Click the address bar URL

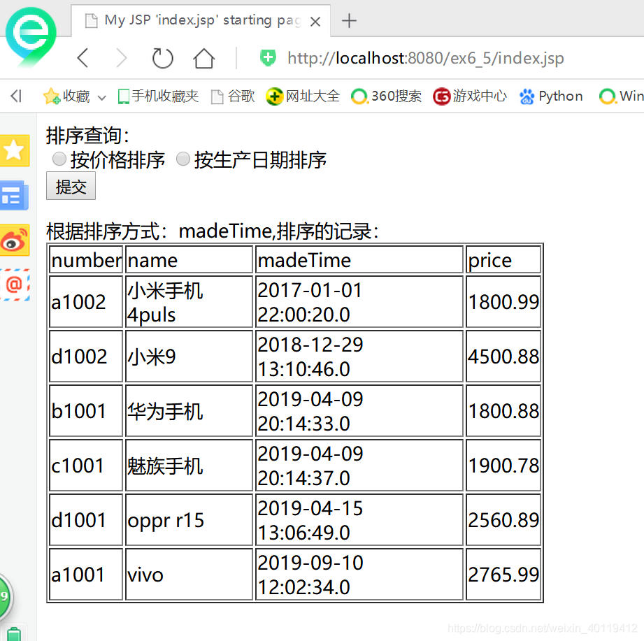point(426,58)
